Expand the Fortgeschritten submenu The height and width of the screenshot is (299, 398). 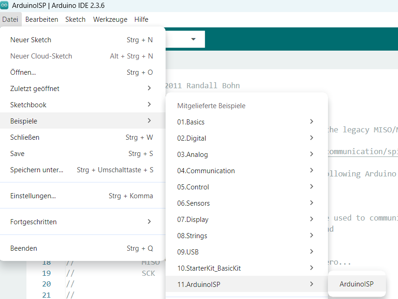pos(82,222)
